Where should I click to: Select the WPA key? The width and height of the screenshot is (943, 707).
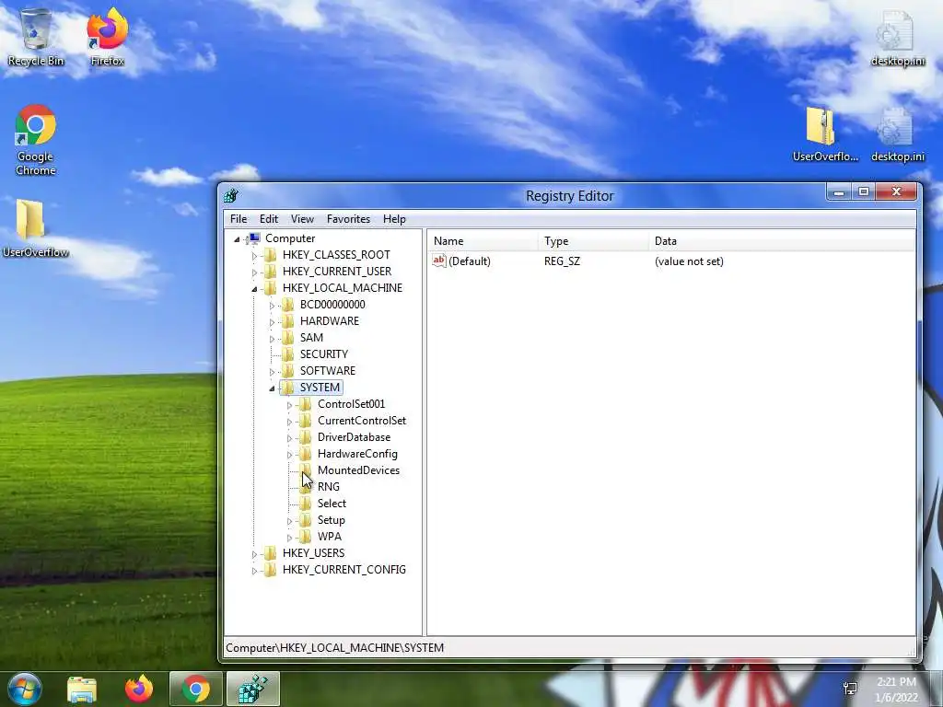tap(329, 537)
